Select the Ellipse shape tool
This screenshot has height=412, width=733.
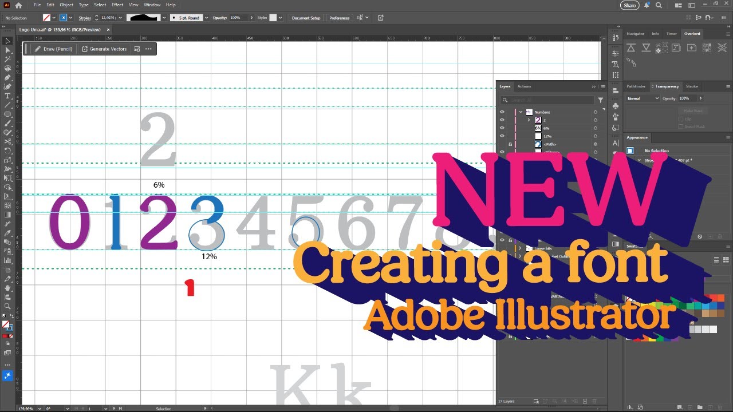point(7,114)
